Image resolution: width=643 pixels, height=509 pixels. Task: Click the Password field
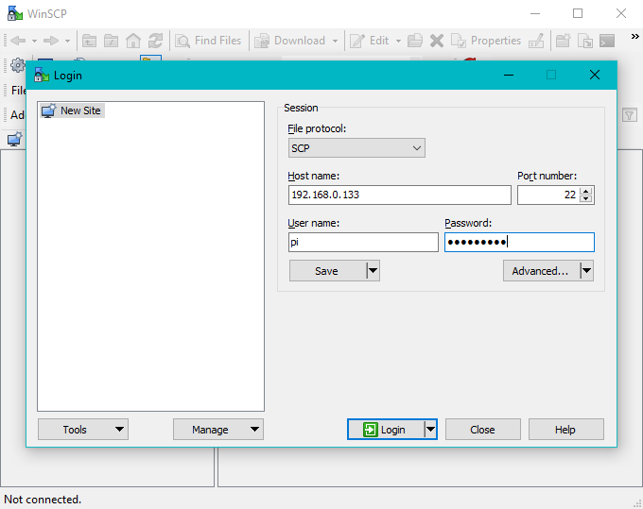pos(519,242)
